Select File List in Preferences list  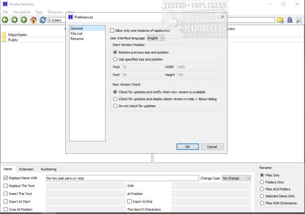87,34
